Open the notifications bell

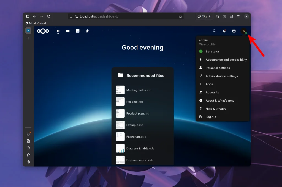click(224, 31)
